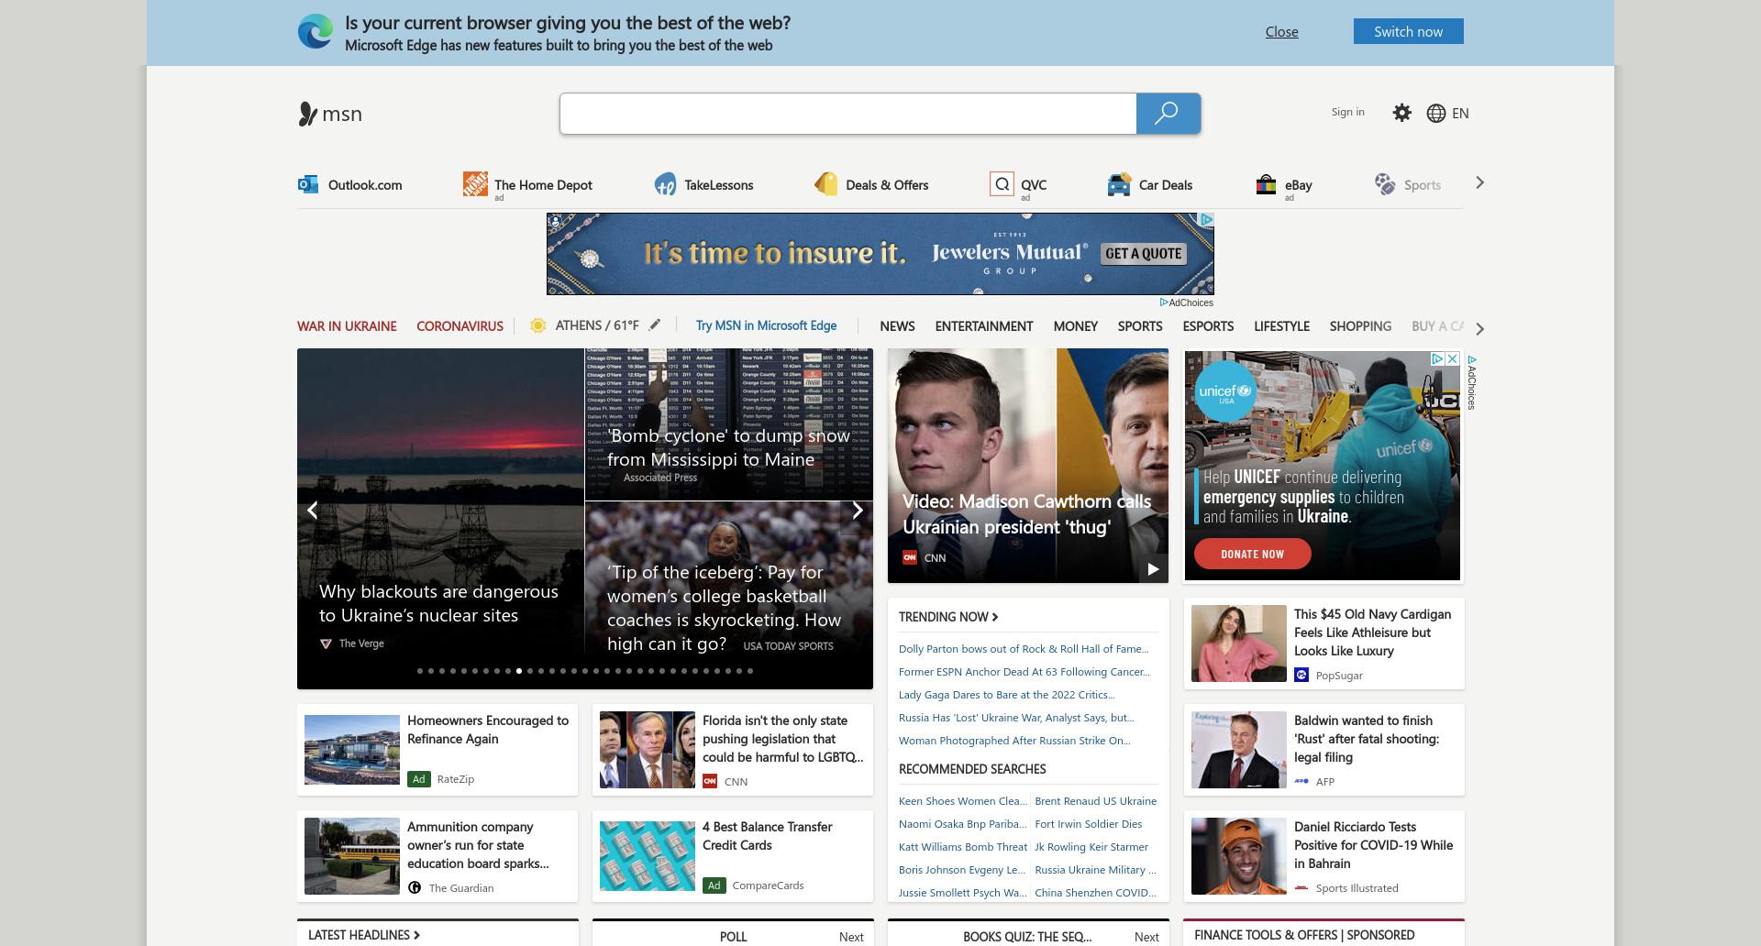
Task: Click GET A QUOTE ad button
Action: pyautogui.click(x=1144, y=254)
